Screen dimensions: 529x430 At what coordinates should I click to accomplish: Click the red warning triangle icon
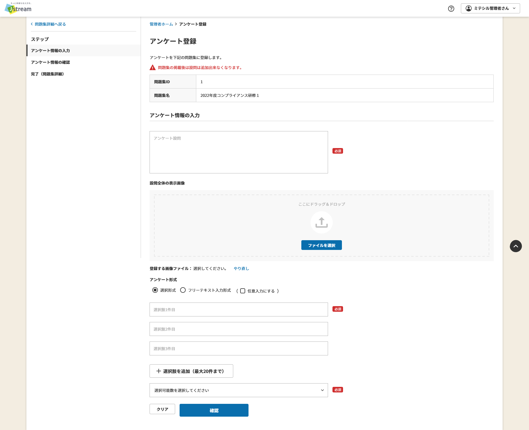pos(153,68)
